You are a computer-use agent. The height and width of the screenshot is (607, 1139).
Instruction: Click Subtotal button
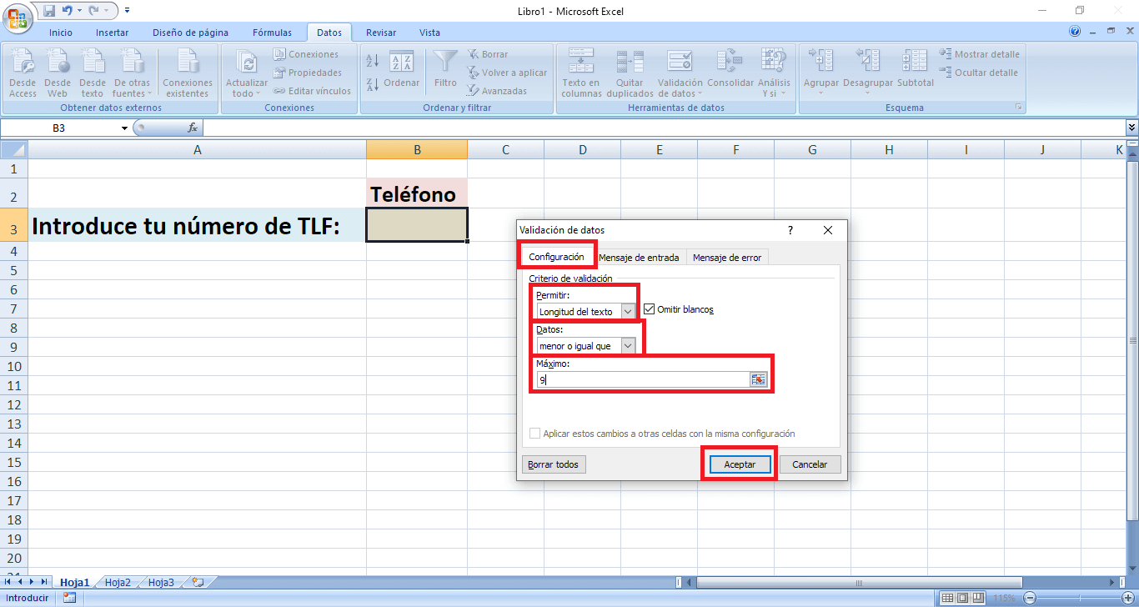click(916, 69)
